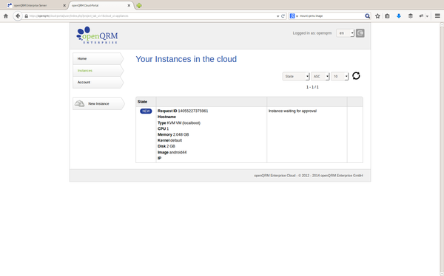Go back with the browser back arrow
This screenshot has height=276, width=444.
pos(18,16)
